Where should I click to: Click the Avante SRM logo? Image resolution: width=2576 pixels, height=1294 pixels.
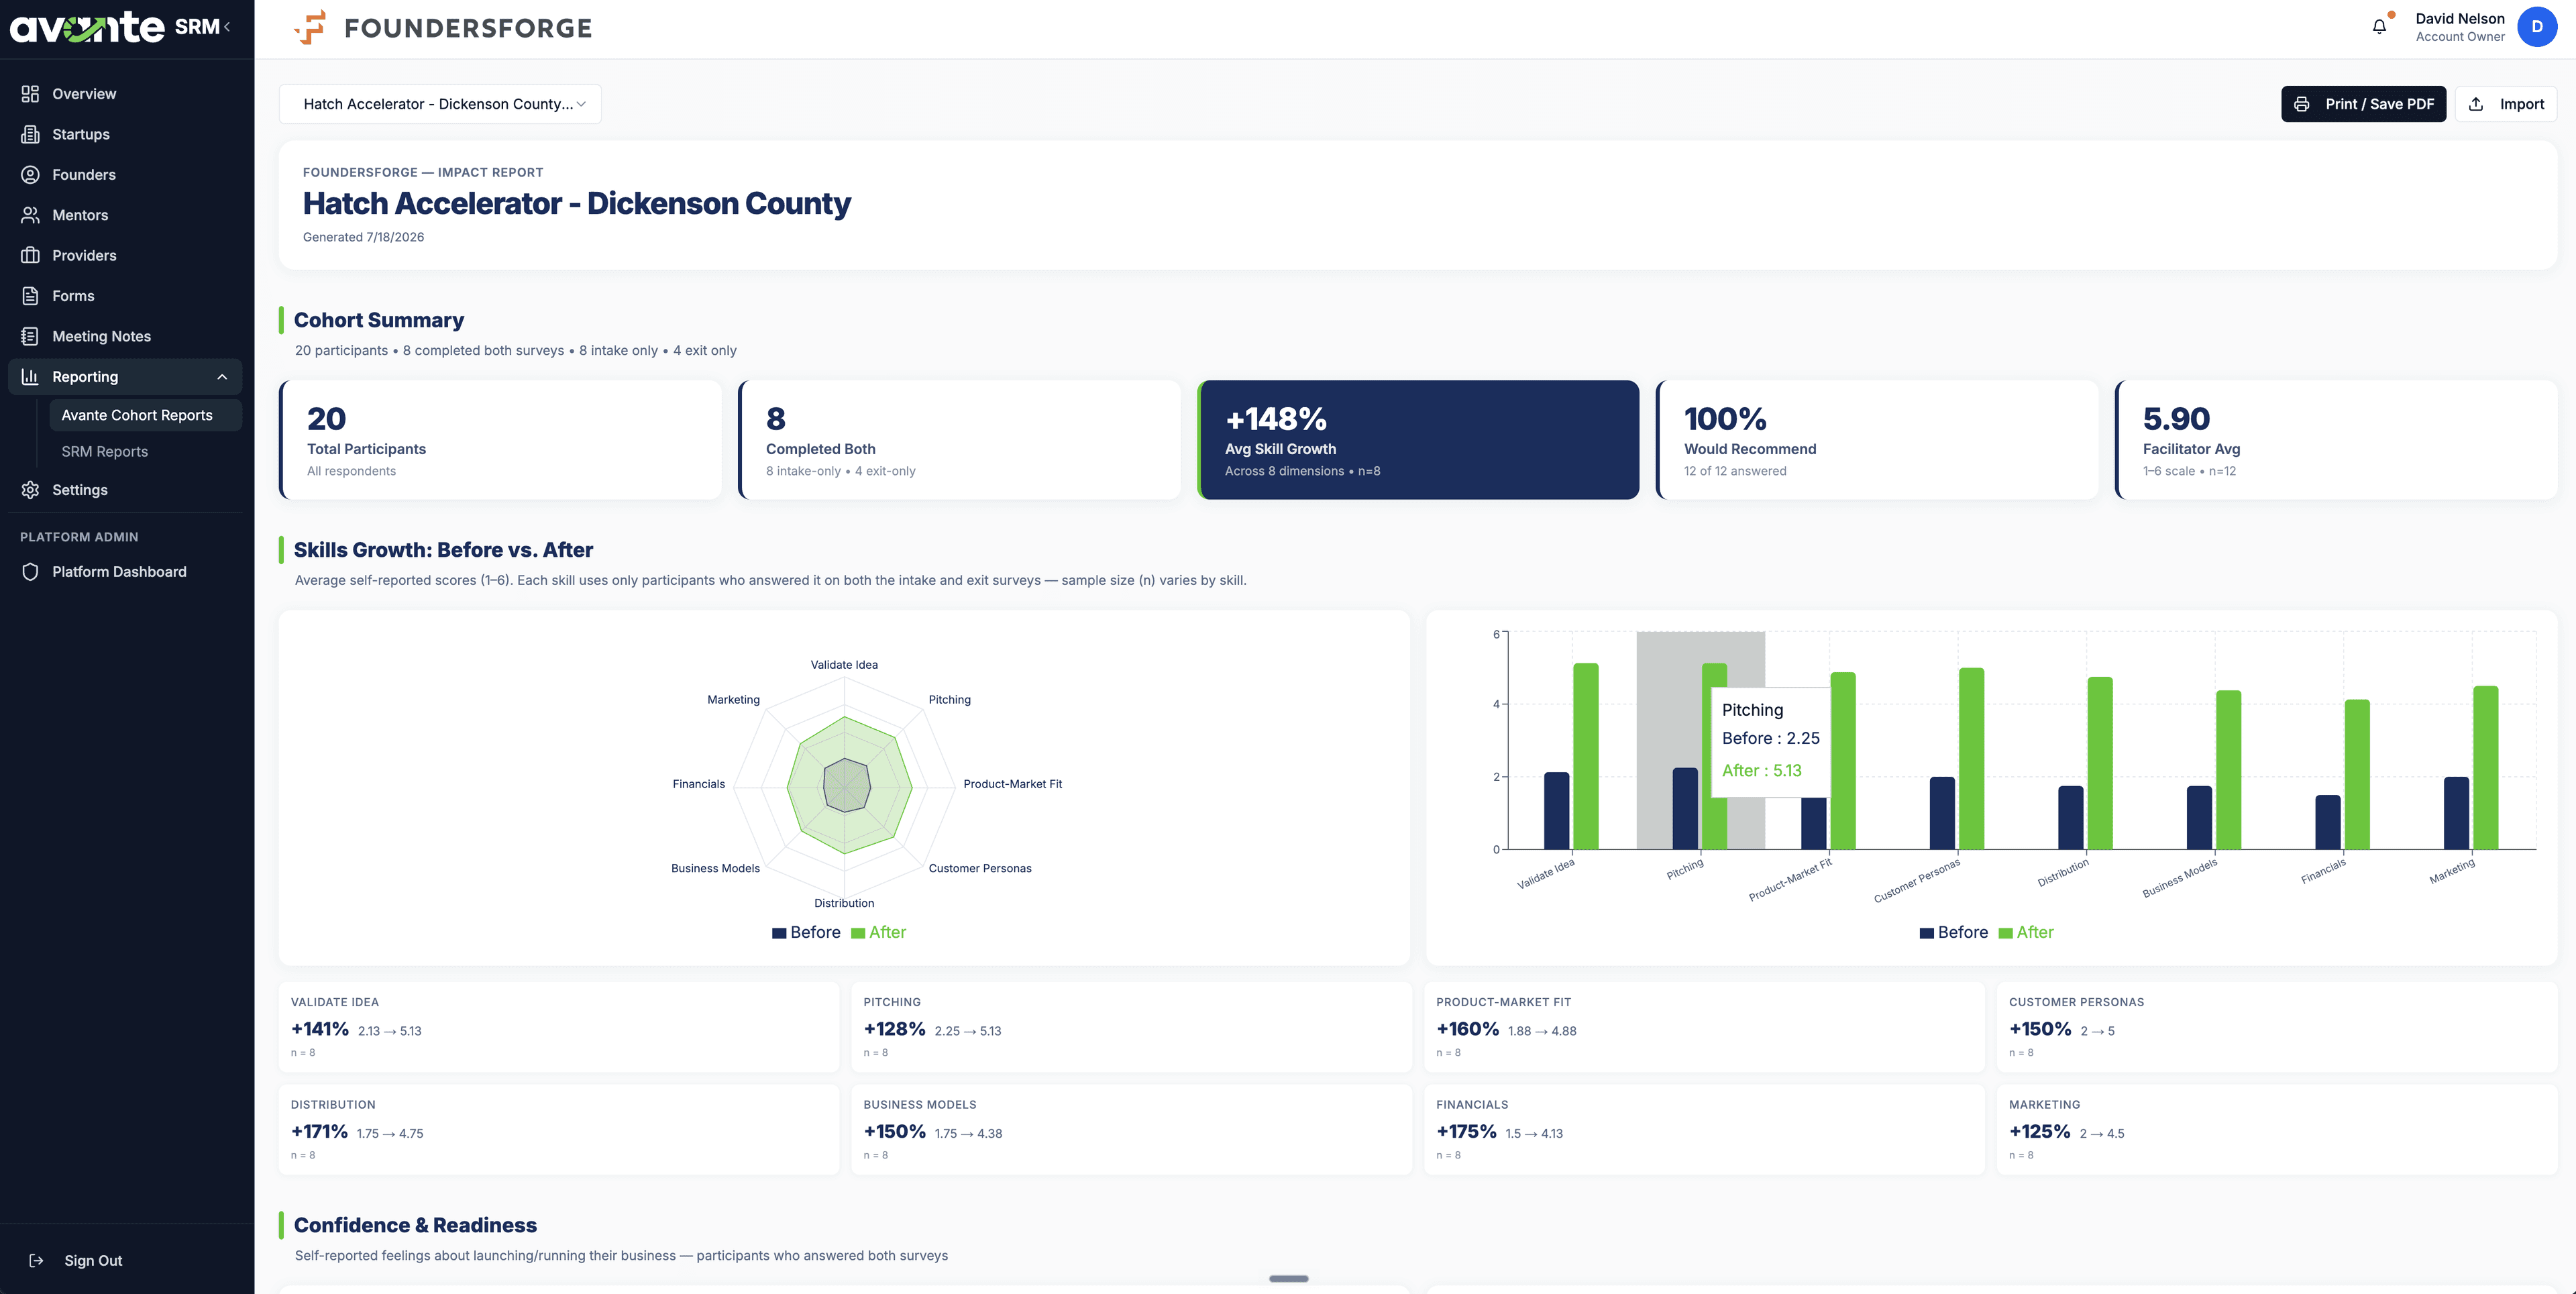[114, 27]
